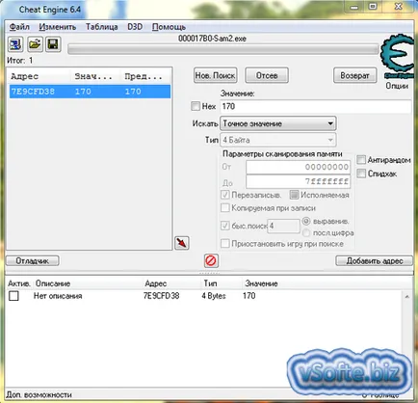
Task: Click the Пред... column header
Action: pos(144,76)
